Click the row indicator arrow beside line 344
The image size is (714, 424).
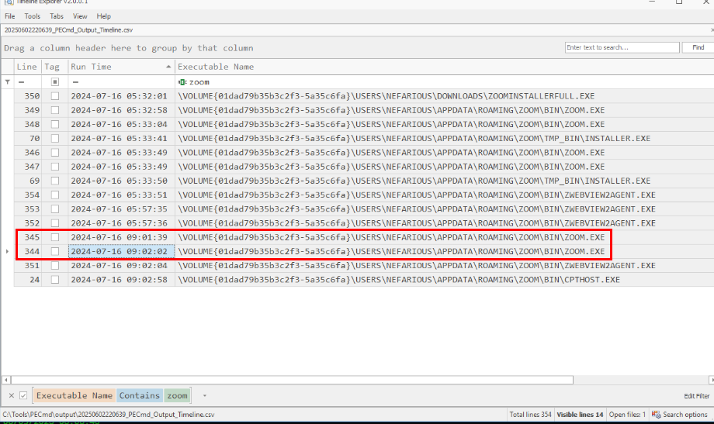click(x=7, y=251)
